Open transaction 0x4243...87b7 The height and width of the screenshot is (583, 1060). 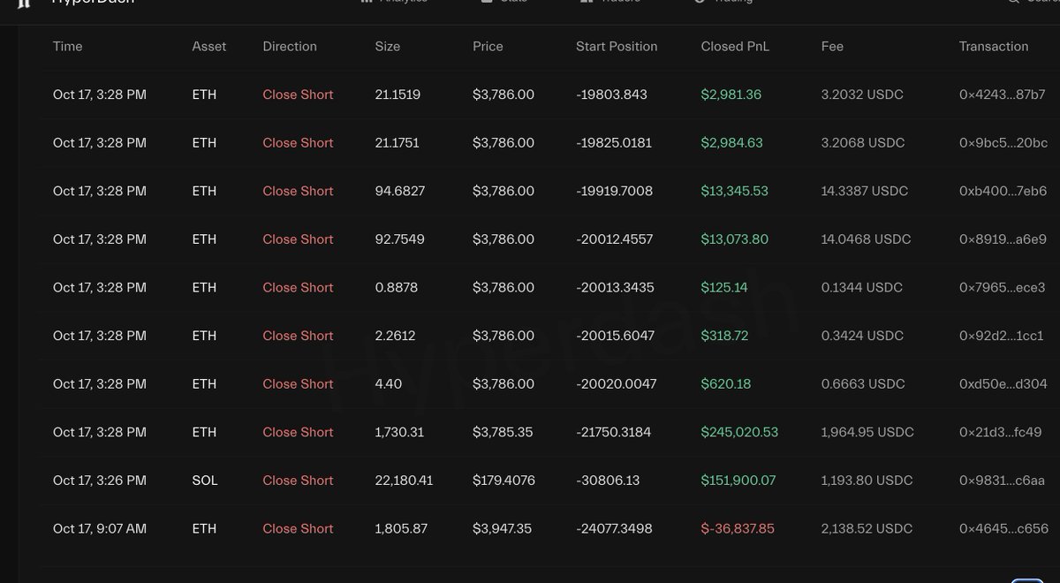click(1002, 95)
